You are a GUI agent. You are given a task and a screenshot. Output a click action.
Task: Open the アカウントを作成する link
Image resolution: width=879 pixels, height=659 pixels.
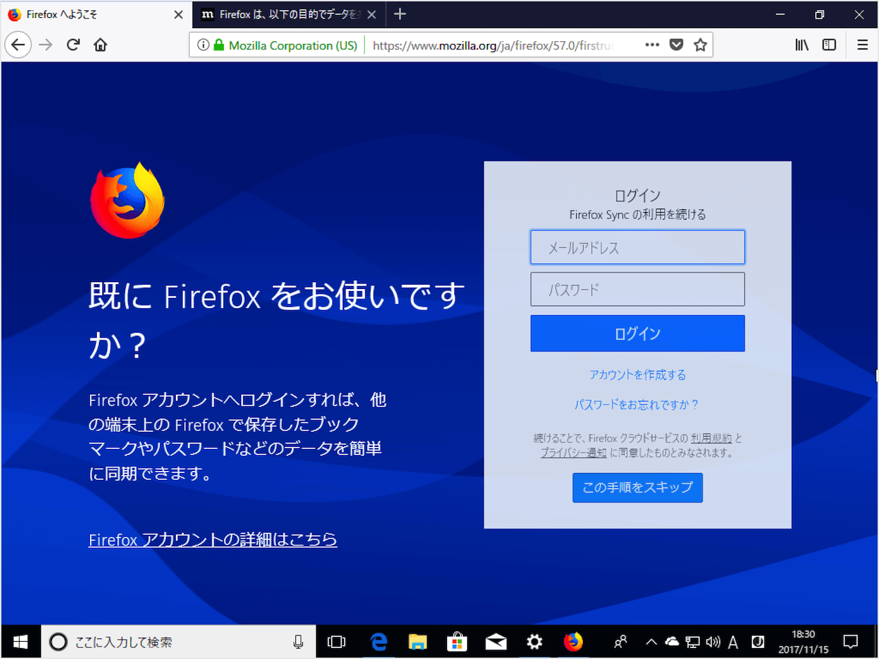tap(637, 375)
